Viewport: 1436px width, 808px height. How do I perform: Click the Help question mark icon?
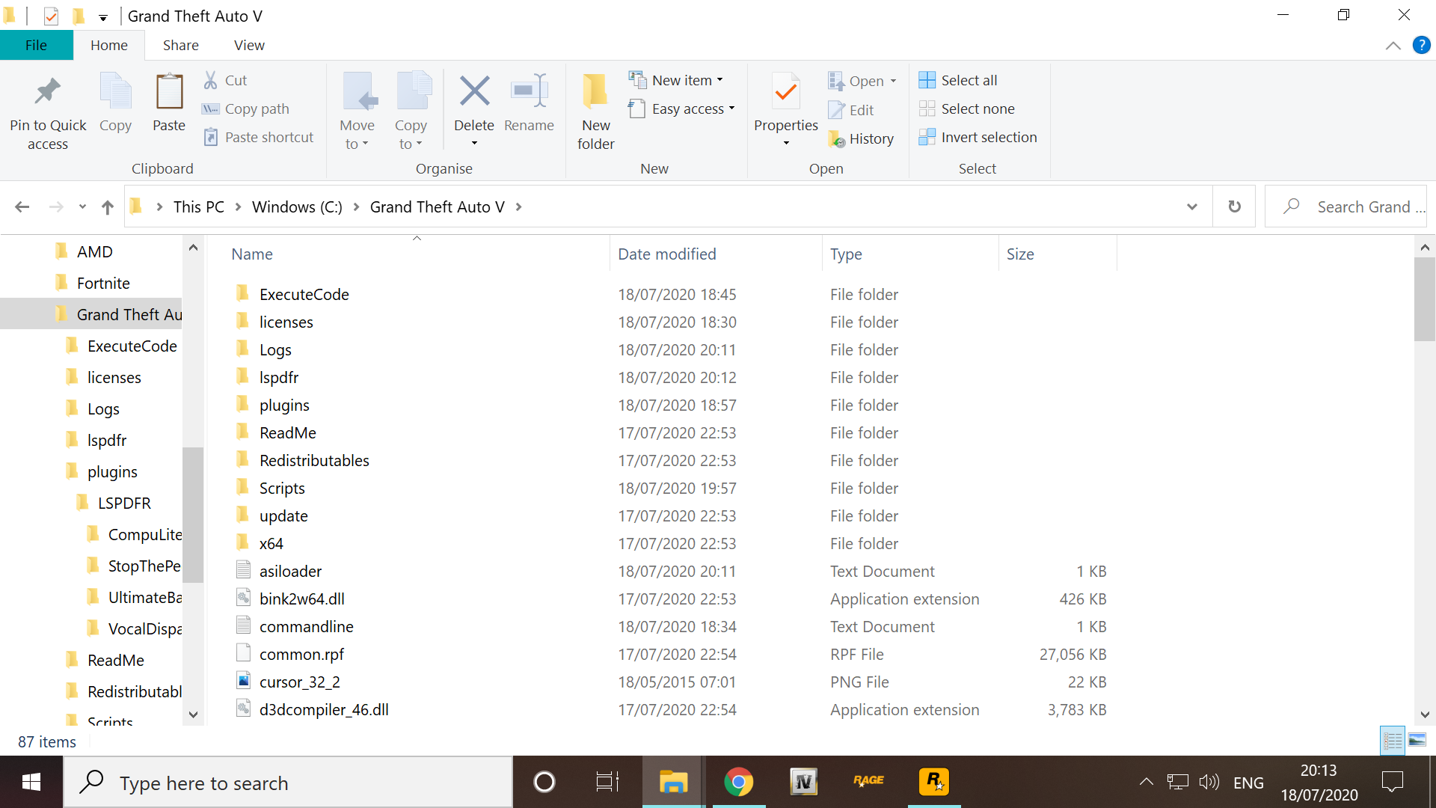tap(1421, 45)
